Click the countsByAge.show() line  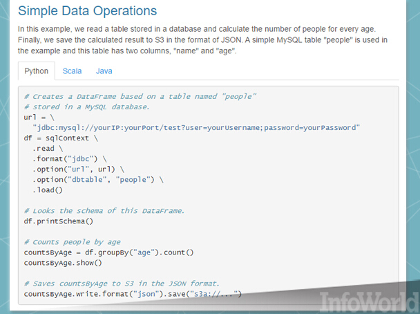coord(63,263)
